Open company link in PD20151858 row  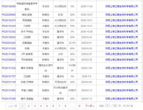pyautogui.click(x=122, y=49)
